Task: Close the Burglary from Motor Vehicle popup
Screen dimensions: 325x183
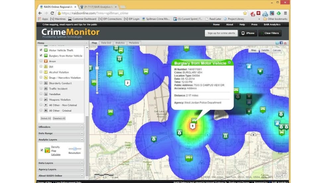Action: [229, 62]
